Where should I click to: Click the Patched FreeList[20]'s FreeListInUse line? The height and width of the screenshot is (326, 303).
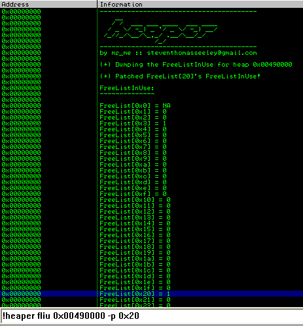[x=180, y=76]
